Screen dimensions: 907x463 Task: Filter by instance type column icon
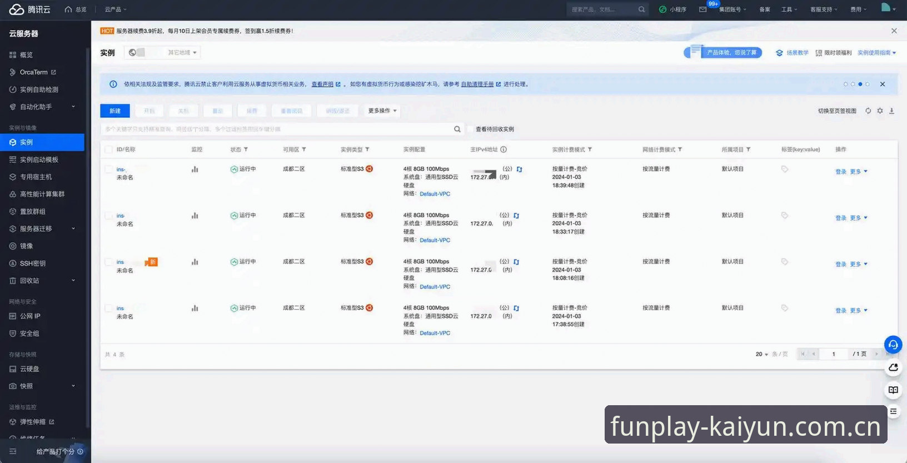click(367, 150)
